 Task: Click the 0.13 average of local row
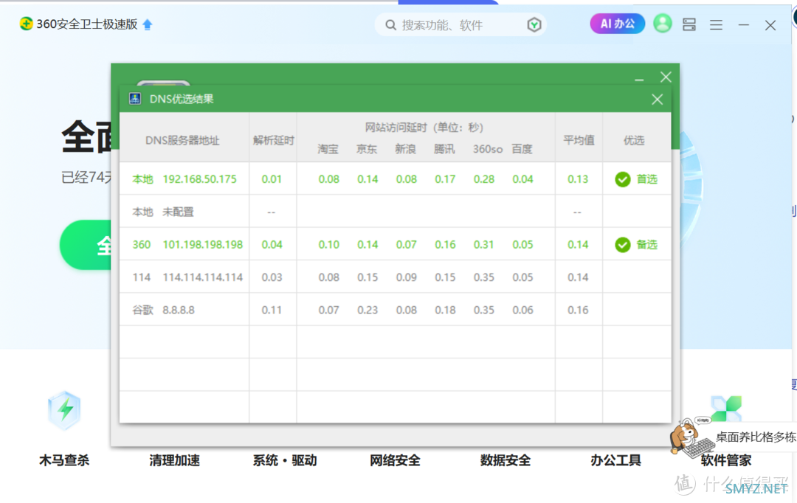[578, 179]
